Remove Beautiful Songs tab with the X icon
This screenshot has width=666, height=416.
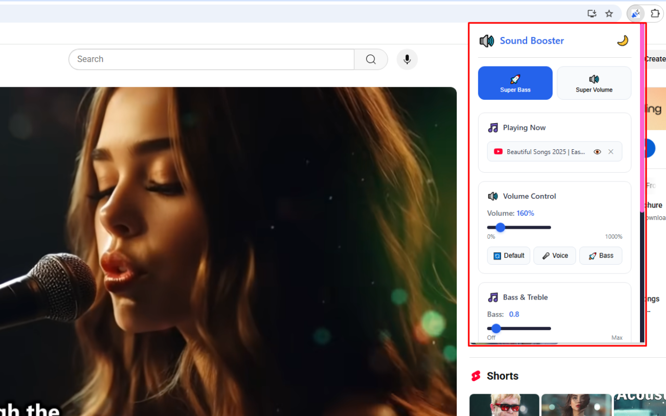pyautogui.click(x=611, y=152)
